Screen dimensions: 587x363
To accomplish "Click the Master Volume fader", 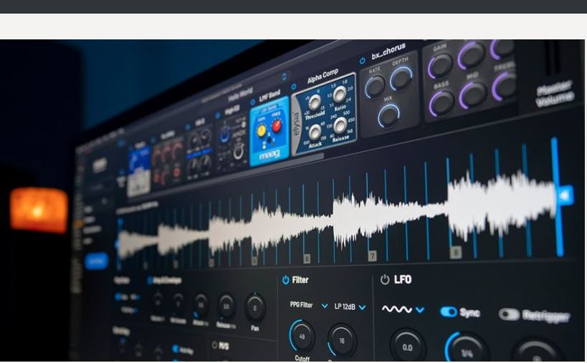I will 552,58.
